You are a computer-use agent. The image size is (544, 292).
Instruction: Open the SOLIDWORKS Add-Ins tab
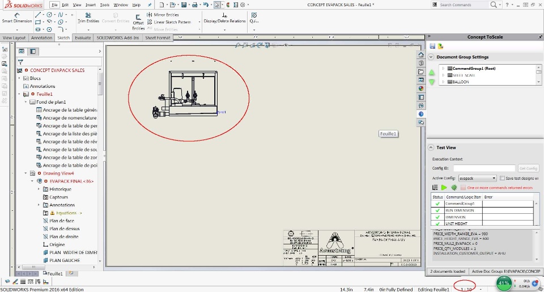coord(118,38)
